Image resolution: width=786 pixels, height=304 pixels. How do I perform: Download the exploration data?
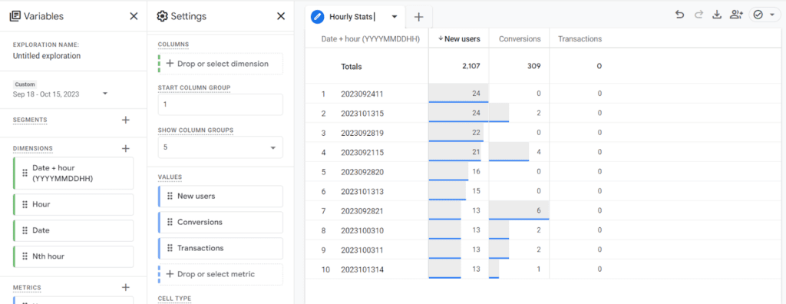point(718,15)
